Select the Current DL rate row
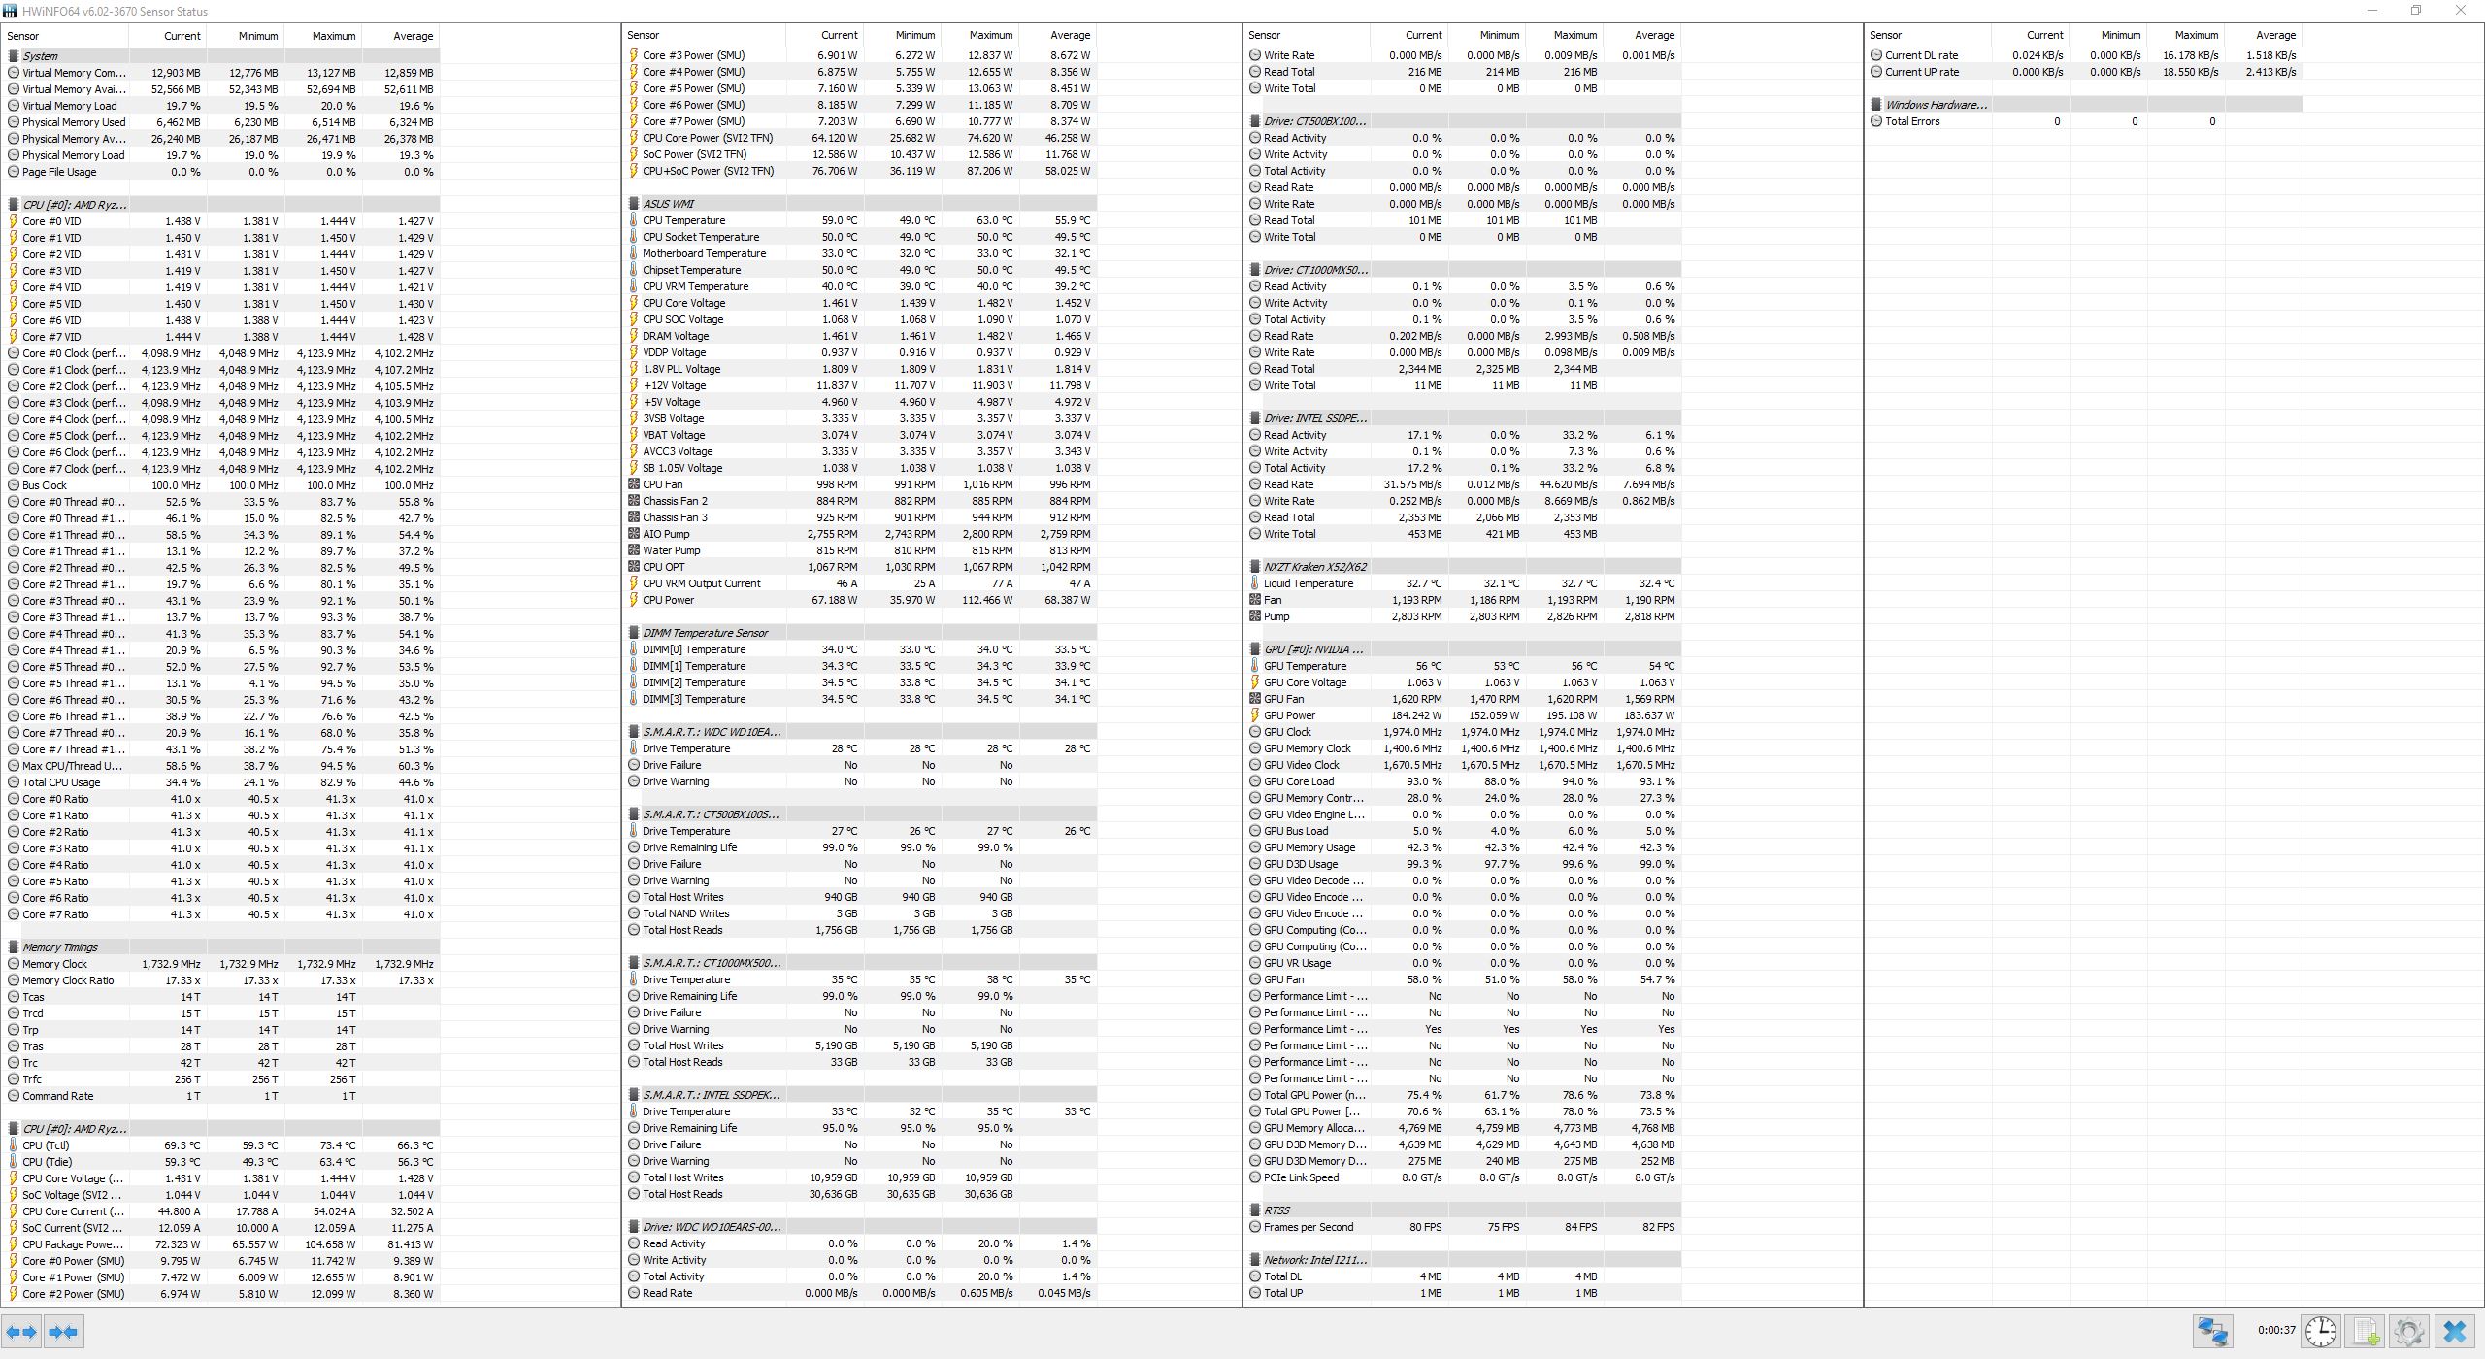Viewport: 2485px width, 1359px height. [x=1921, y=55]
